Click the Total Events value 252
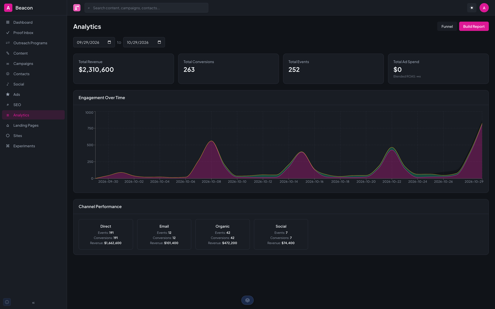 [x=294, y=70]
